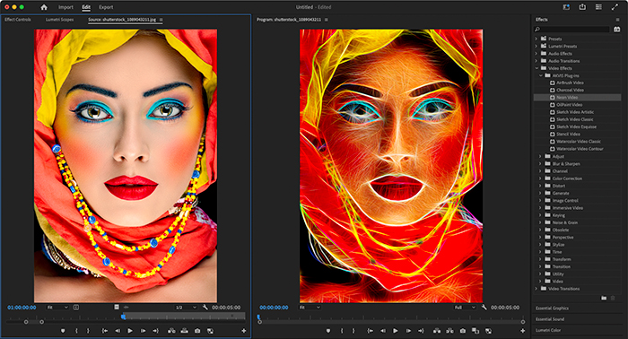Click the Program monitor blue playhead
Image resolution: width=628 pixels, height=339 pixels.
[x=258, y=317]
